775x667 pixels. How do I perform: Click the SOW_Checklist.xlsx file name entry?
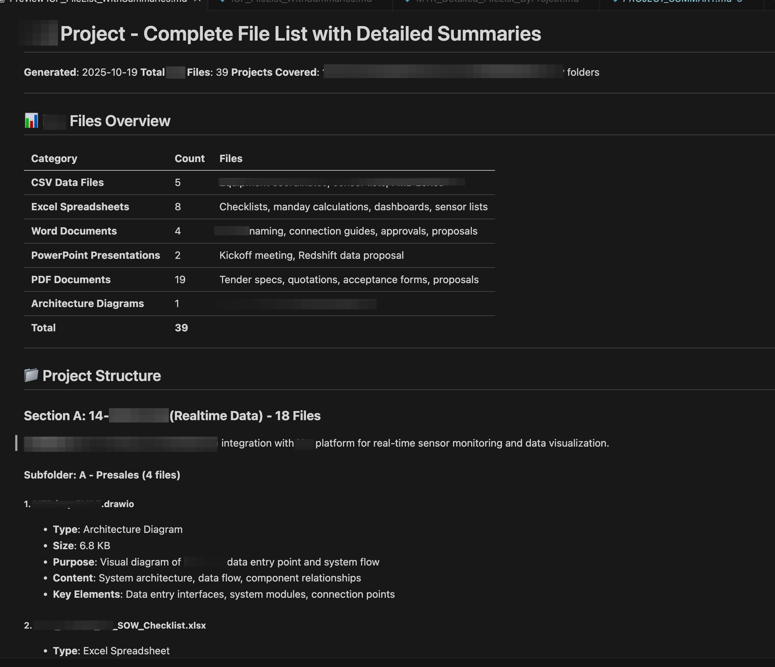click(161, 625)
